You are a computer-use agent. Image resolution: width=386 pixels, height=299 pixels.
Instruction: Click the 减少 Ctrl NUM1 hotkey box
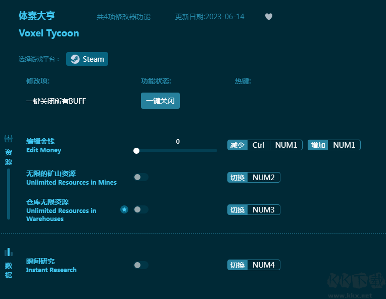tap(265, 145)
